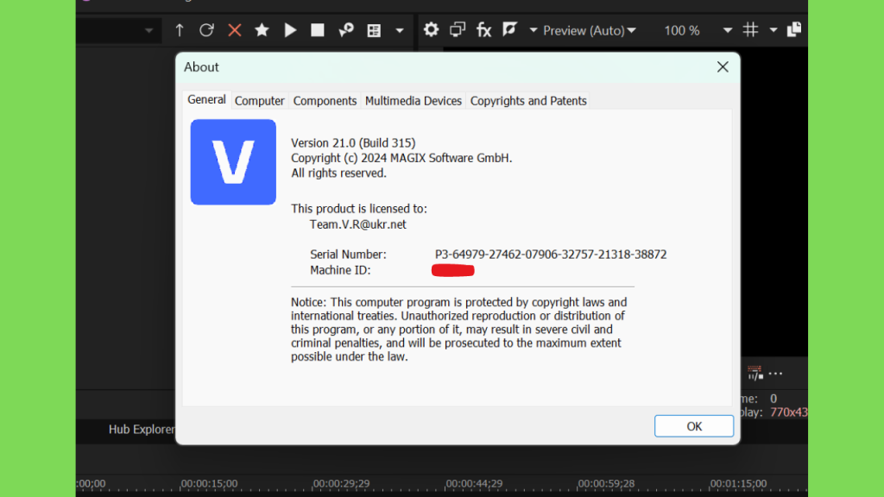Open the Components tab

pos(325,101)
